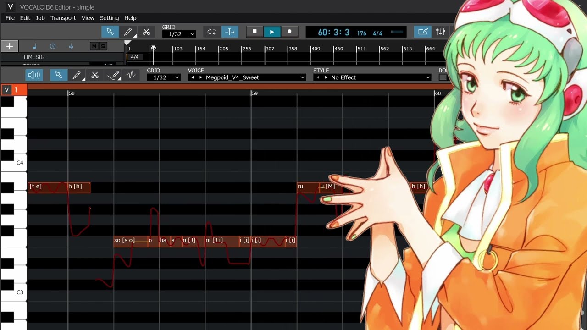Screen dimensions: 587x330
Task: Click measure 59 on piano roll ruler
Action: (x=255, y=93)
